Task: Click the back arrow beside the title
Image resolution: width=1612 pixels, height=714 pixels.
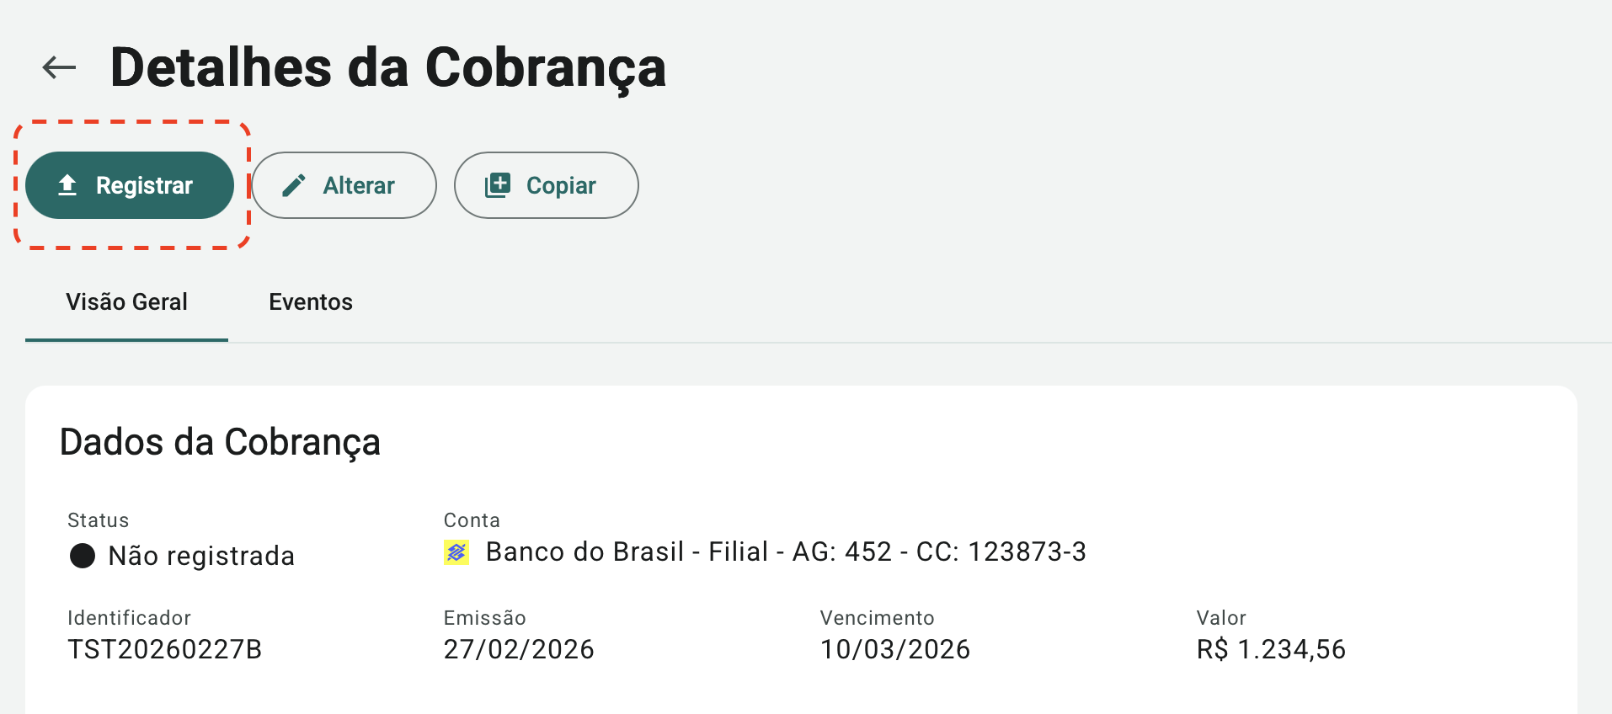Action: coord(59,67)
